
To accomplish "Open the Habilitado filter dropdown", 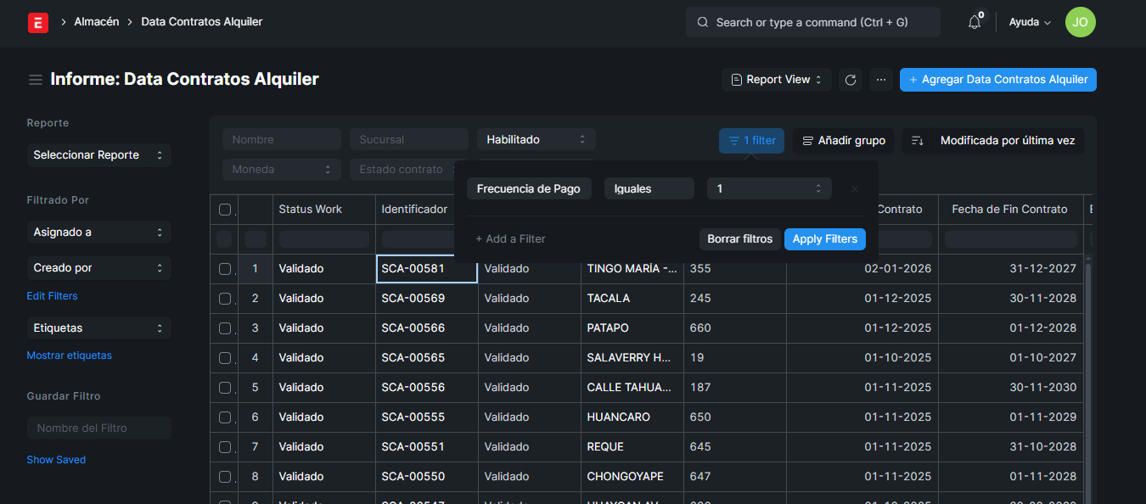I will [536, 140].
